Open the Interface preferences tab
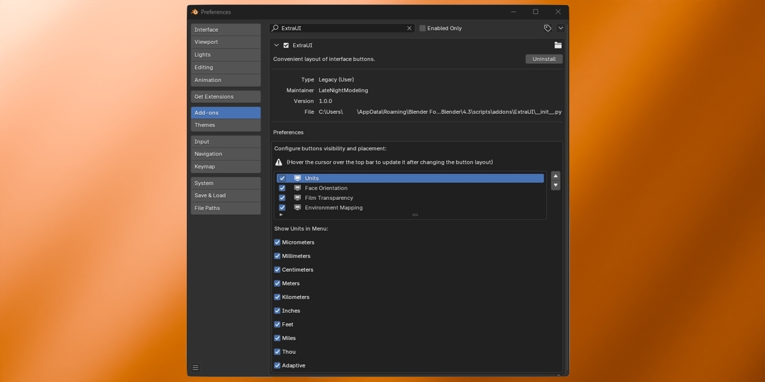This screenshot has width=765, height=382. coord(226,30)
